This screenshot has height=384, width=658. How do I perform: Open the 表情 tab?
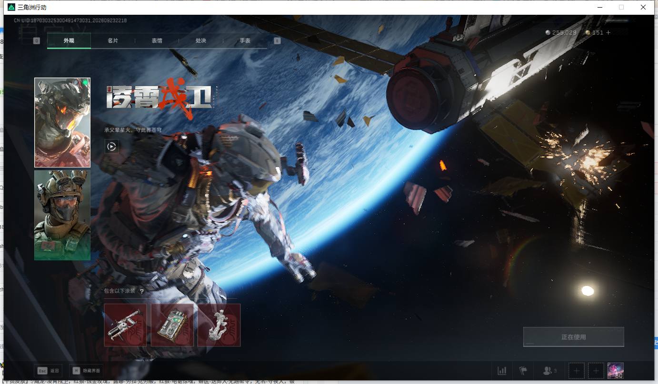[157, 41]
